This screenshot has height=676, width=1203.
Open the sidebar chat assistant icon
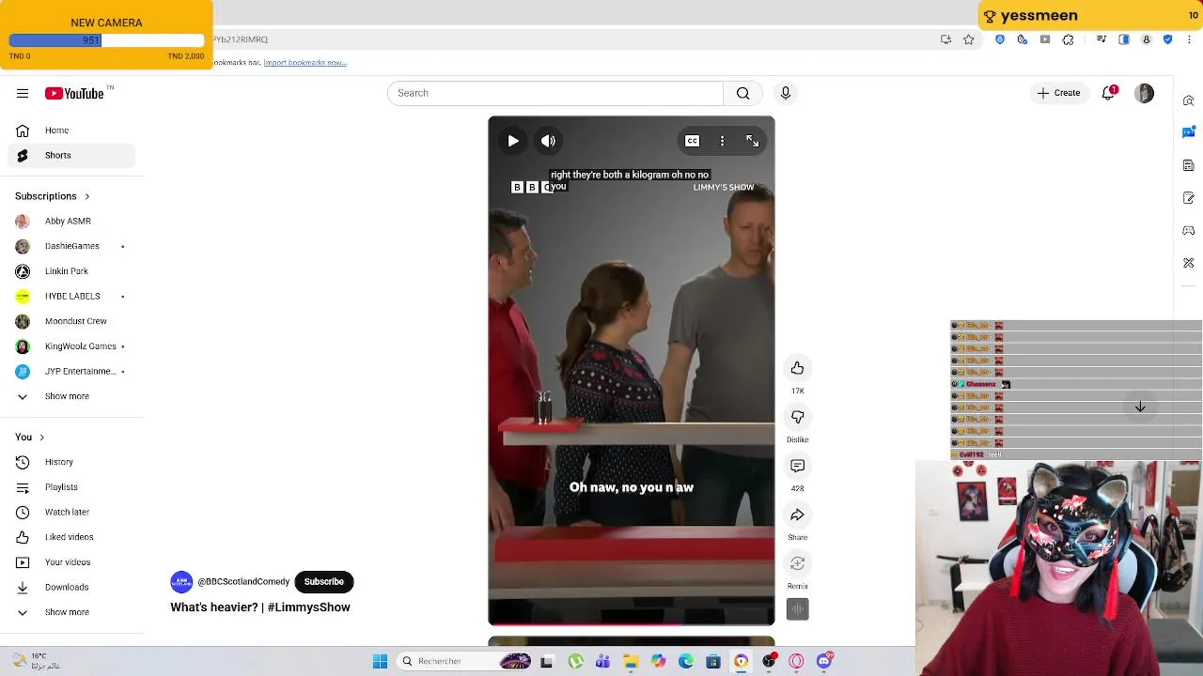click(x=1189, y=133)
